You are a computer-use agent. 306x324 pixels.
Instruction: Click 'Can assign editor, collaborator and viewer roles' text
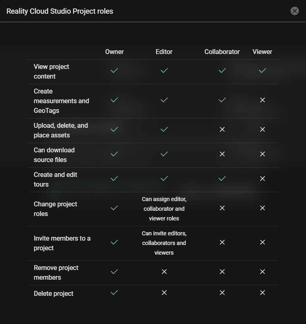(164, 208)
